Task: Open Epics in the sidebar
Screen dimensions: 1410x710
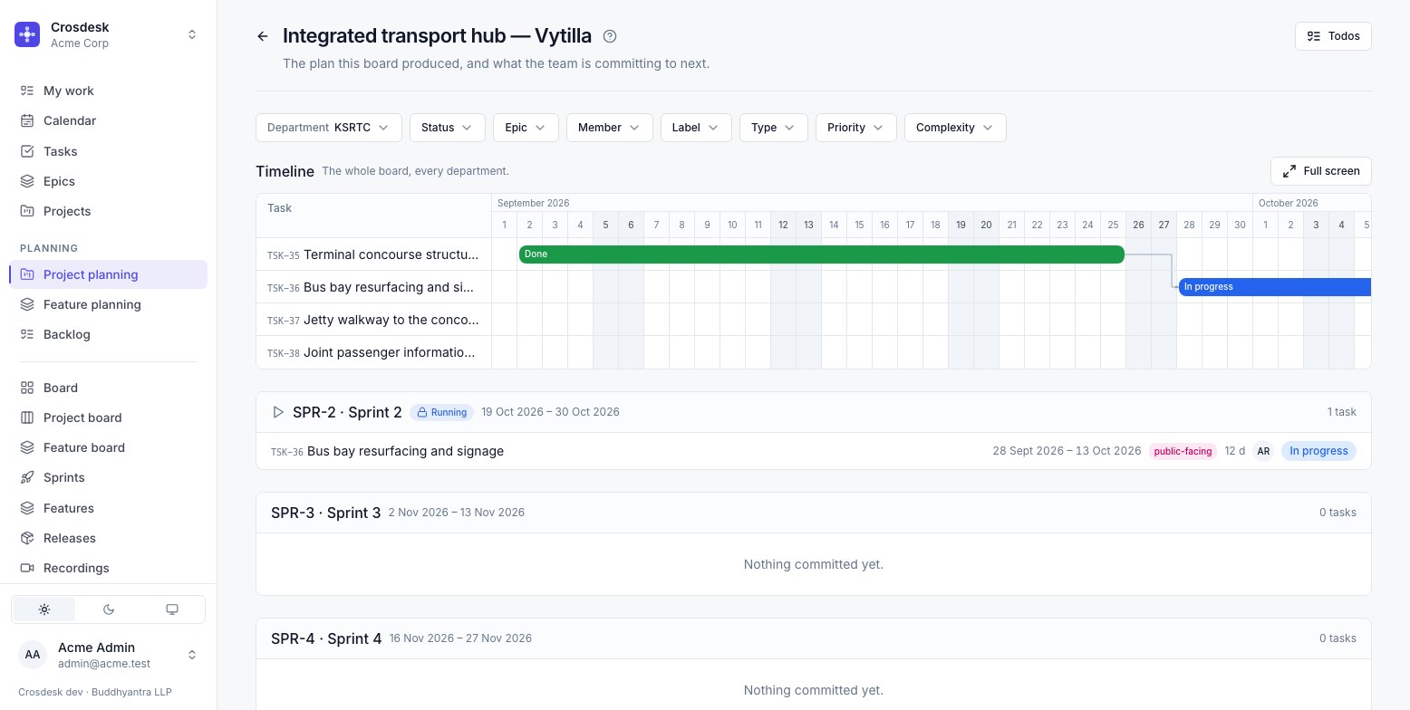Action: pos(108,181)
